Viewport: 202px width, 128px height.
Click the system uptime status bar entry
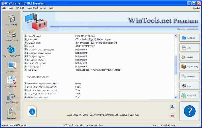coord(84,125)
